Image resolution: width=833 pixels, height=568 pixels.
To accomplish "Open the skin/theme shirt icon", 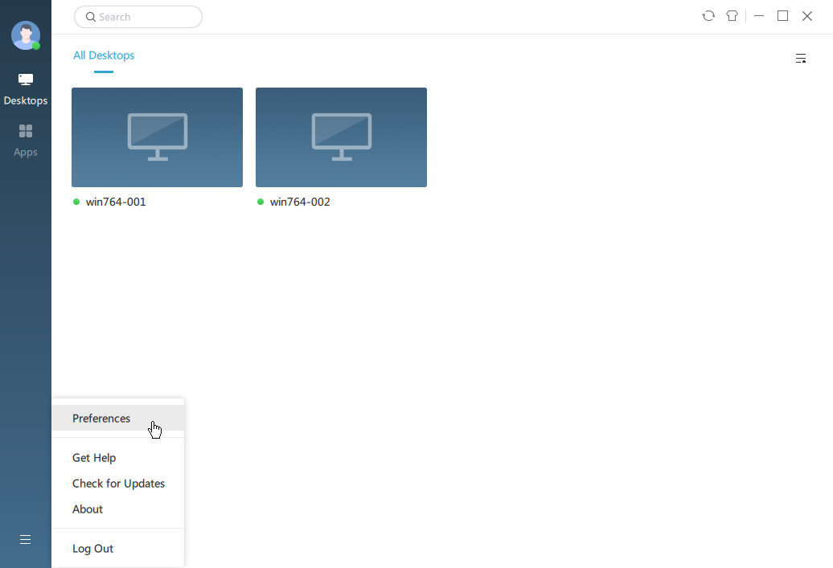I will 732,16.
